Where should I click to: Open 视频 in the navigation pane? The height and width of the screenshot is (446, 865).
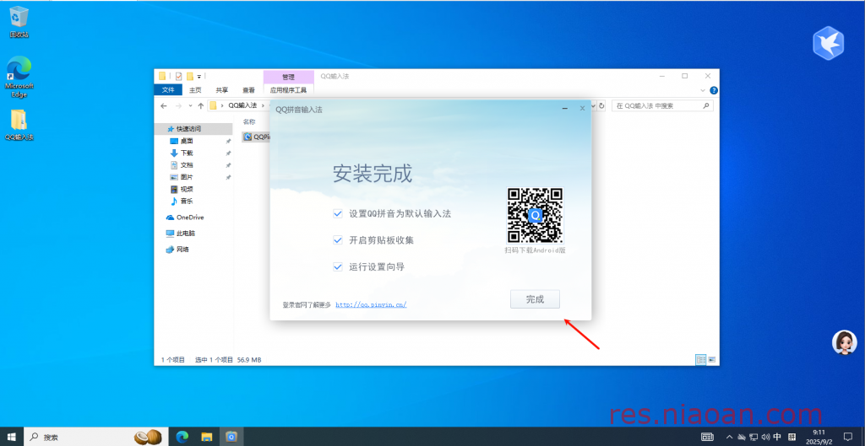point(187,190)
